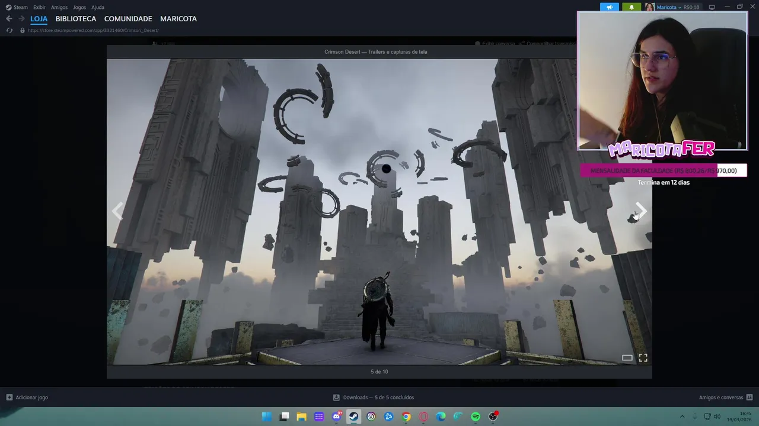Open the Windows Start menu
The height and width of the screenshot is (426, 759).
(267, 417)
